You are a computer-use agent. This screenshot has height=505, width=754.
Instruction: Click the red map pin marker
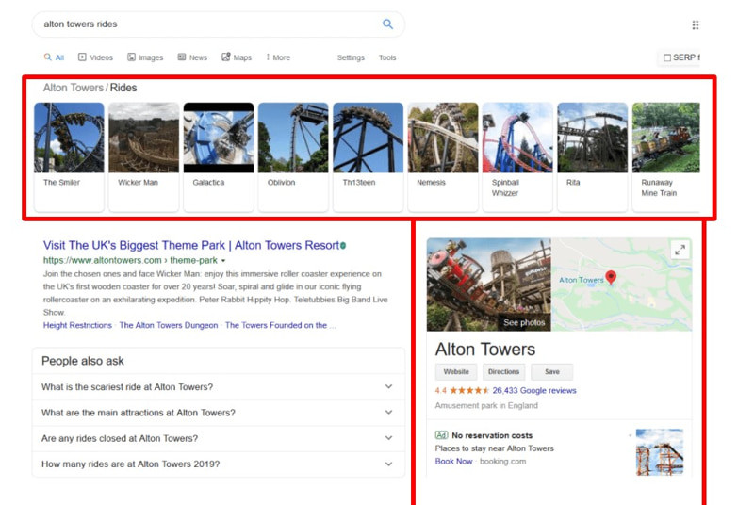[611, 277]
